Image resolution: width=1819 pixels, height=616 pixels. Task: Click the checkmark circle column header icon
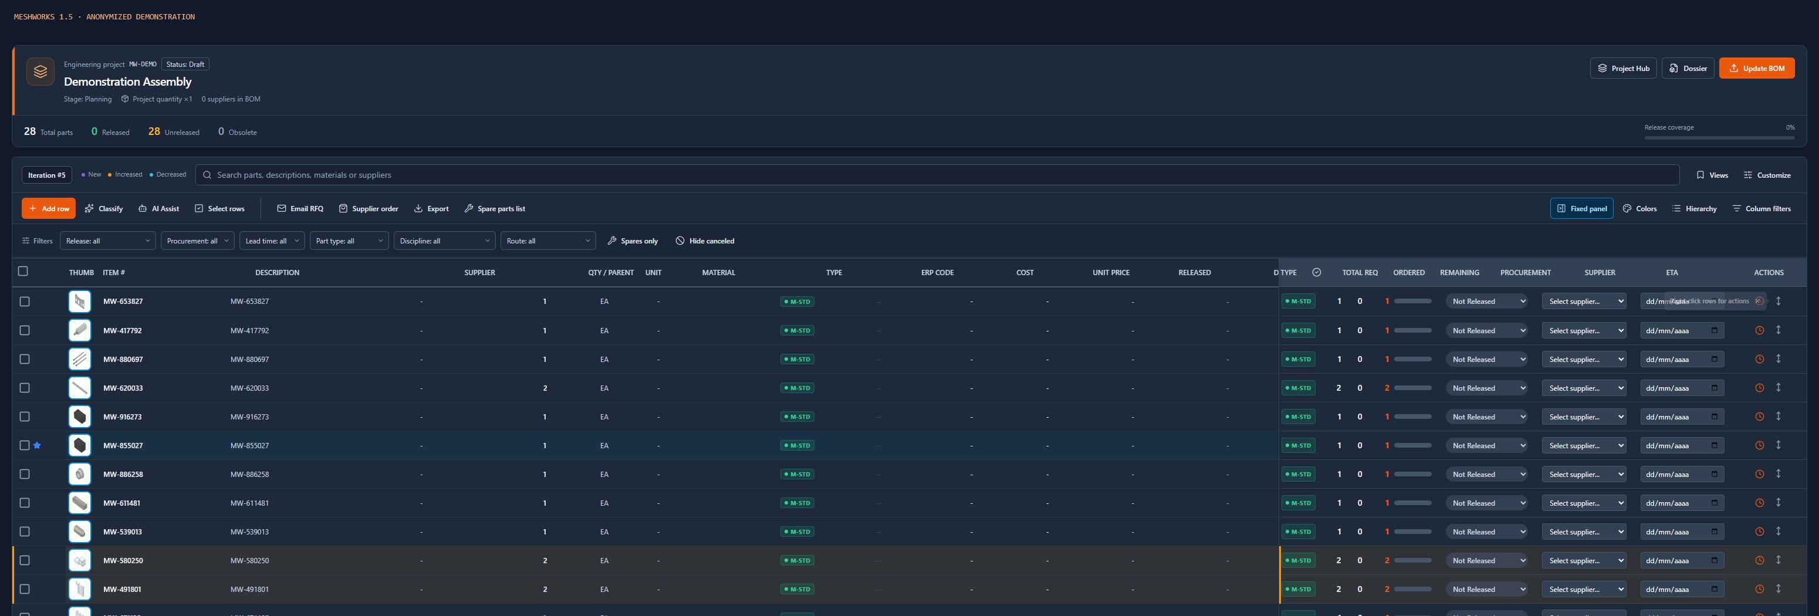pyautogui.click(x=1316, y=272)
